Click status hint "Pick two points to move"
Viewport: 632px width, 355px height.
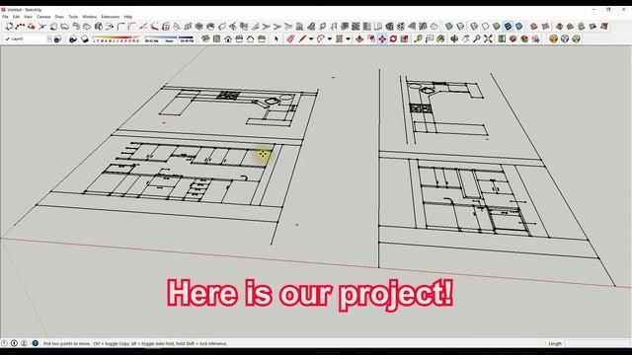[67, 344]
